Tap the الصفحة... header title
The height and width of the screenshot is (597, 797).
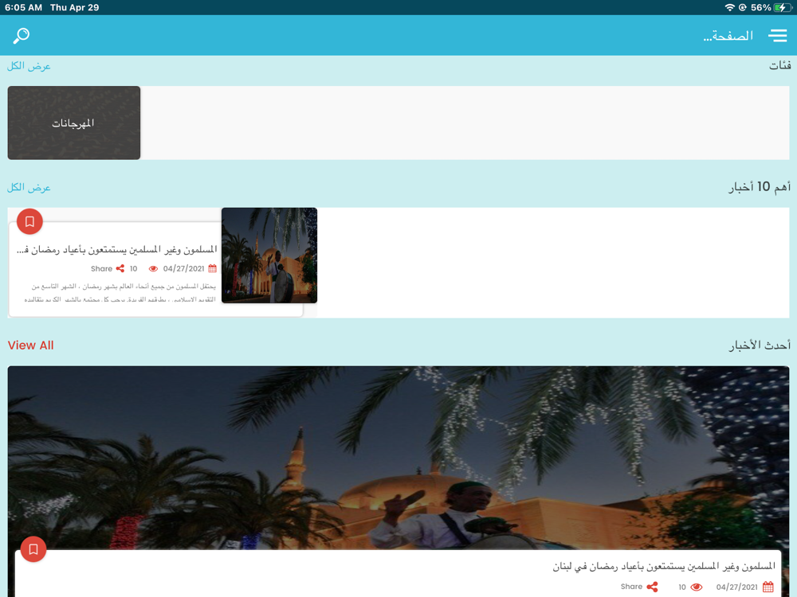(728, 36)
